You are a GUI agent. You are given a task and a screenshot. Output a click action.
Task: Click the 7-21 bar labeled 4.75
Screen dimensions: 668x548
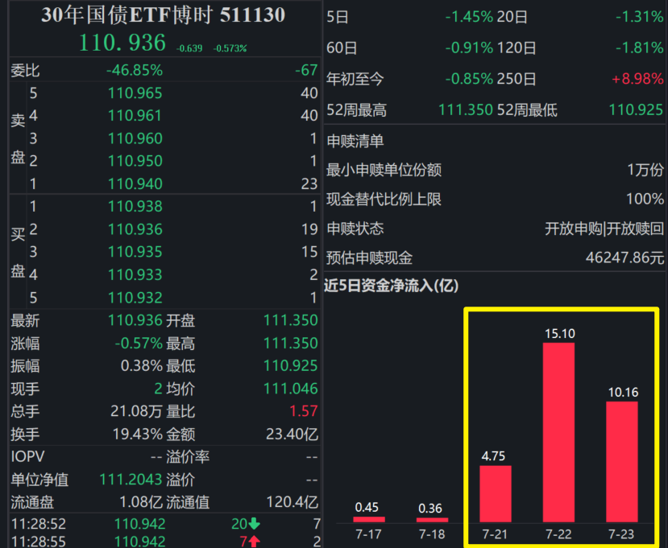[x=496, y=493]
